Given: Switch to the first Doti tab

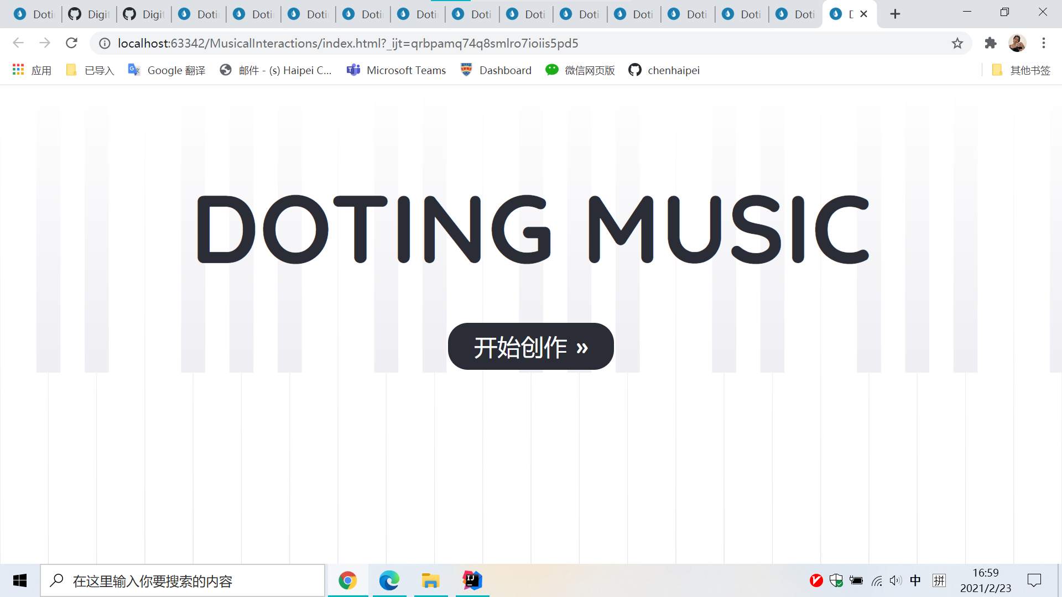Looking at the screenshot, I should (x=34, y=14).
